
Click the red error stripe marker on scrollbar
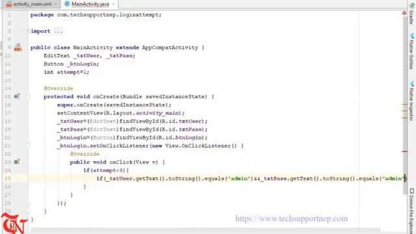[x=404, y=151]
